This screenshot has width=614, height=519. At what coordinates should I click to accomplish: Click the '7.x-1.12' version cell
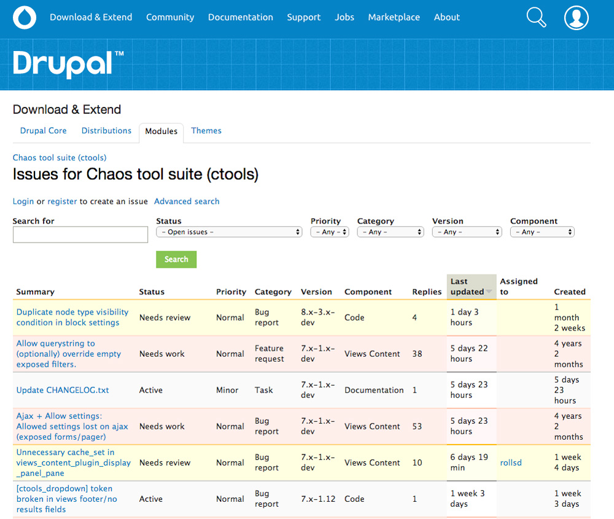pyautogui.click(x=318, y=499)
